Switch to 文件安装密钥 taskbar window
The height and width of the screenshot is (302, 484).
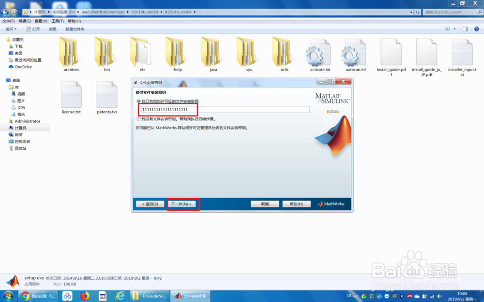click(x=190, y=296)
